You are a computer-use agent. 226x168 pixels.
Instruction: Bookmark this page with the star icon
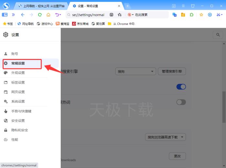pyautogui.click(x=120, y=15)
